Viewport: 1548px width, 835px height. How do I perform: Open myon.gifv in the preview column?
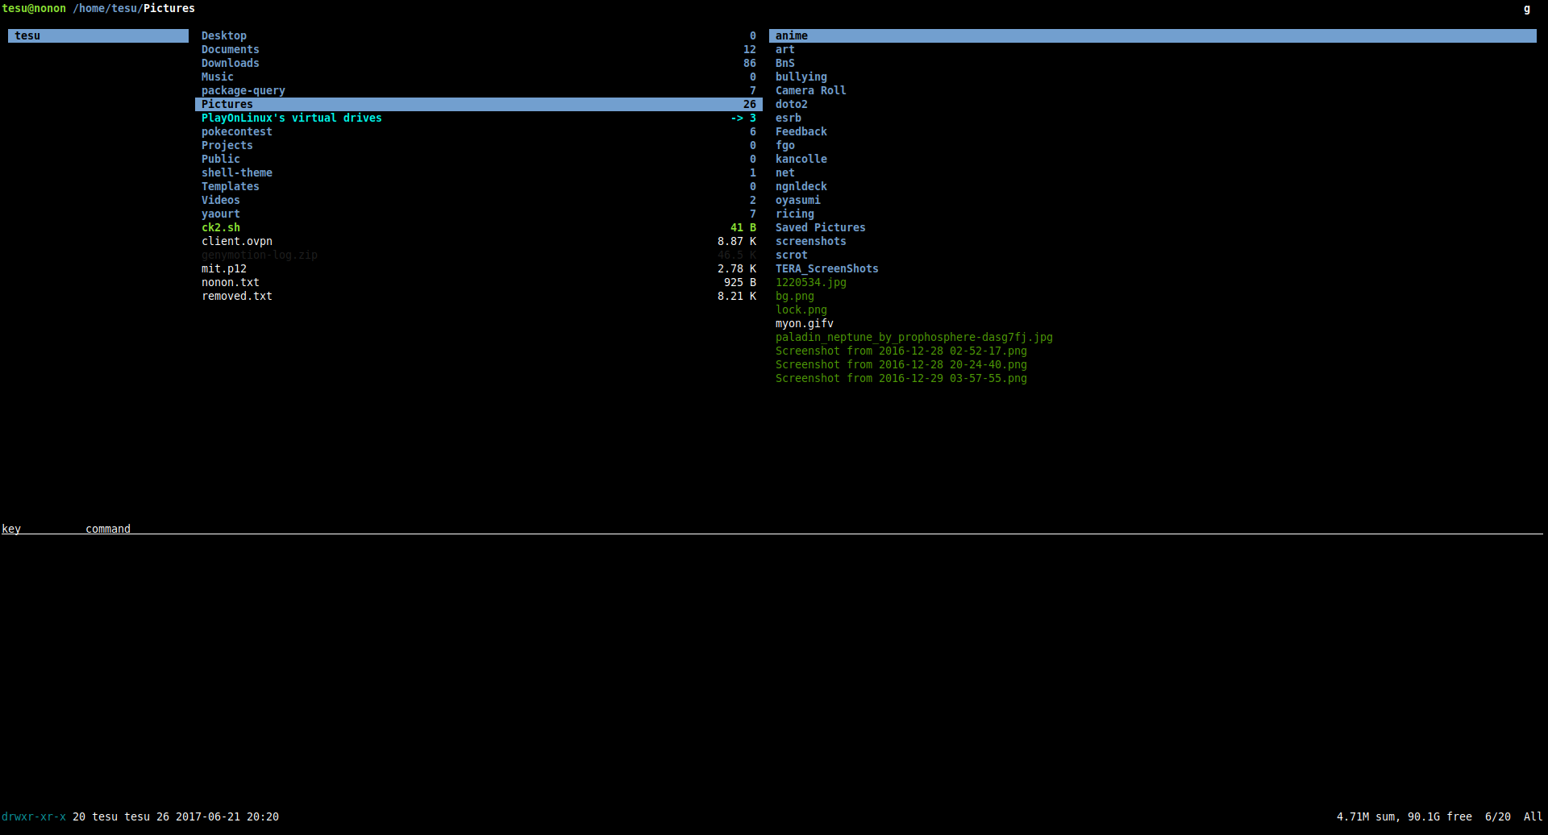coord(804,323)
